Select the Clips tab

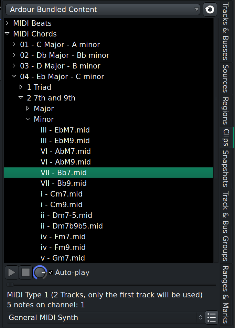[x=226, y=137]
